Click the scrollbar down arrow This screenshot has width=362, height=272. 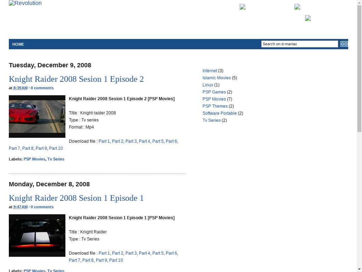(x=359, y=269)
